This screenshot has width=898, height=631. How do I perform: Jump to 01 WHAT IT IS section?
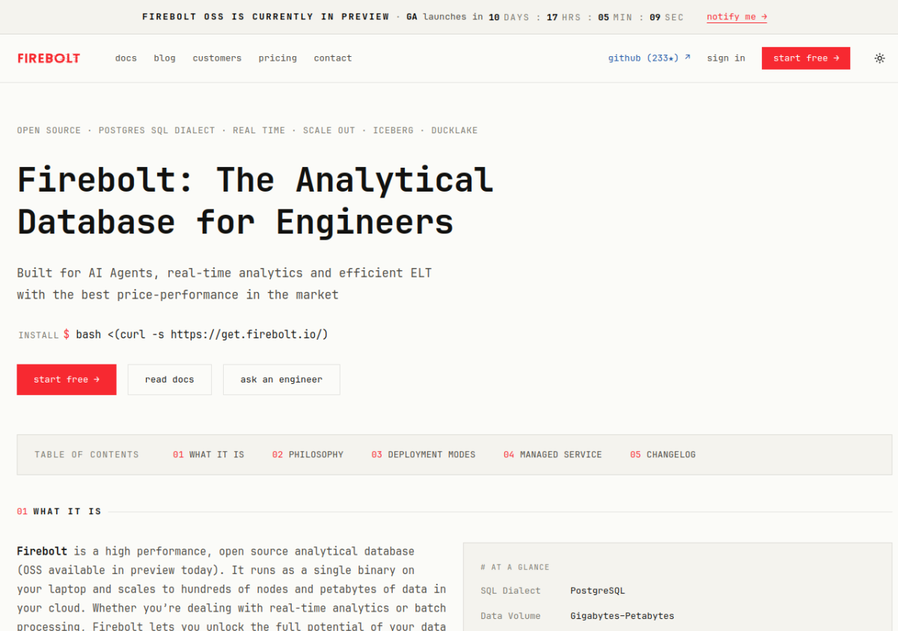209,454
